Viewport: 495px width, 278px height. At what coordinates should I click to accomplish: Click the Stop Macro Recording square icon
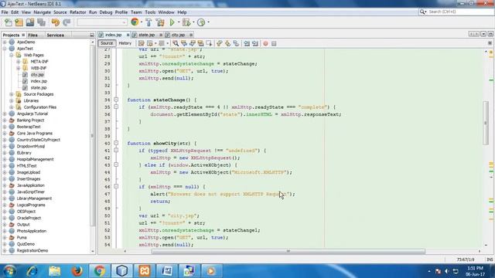point(274,43)
